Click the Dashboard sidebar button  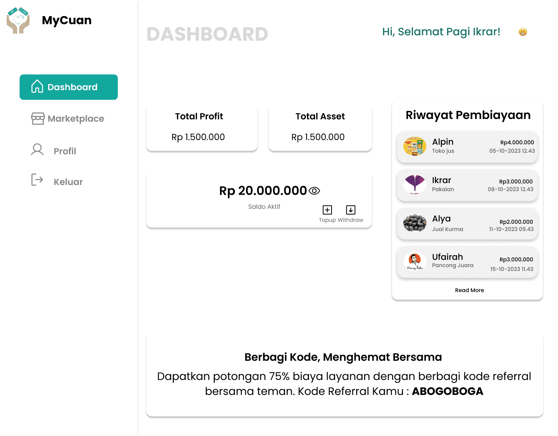point(69,87)
